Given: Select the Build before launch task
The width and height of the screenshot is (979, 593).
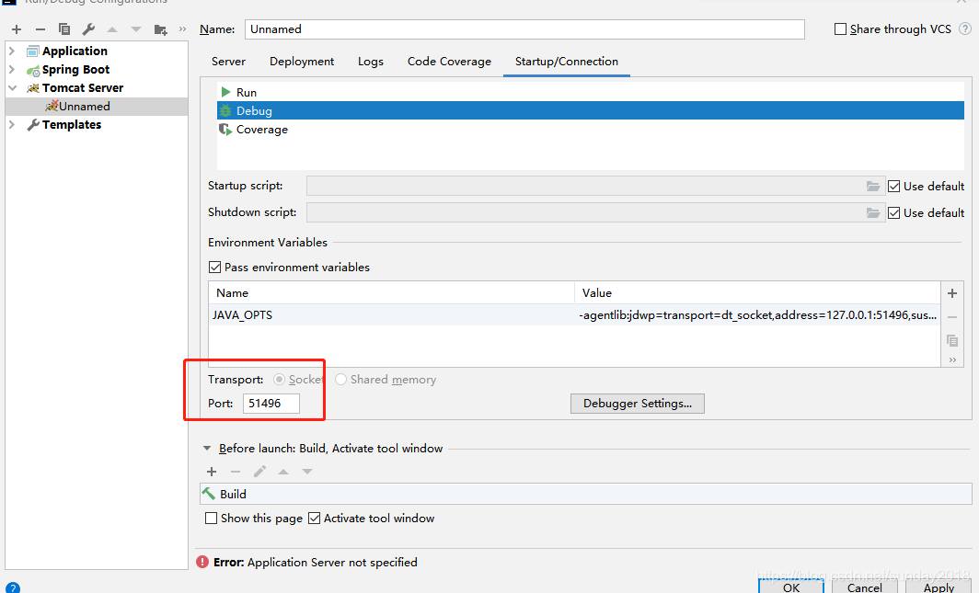Looking at the screenshot, I should tap(585, 494).
